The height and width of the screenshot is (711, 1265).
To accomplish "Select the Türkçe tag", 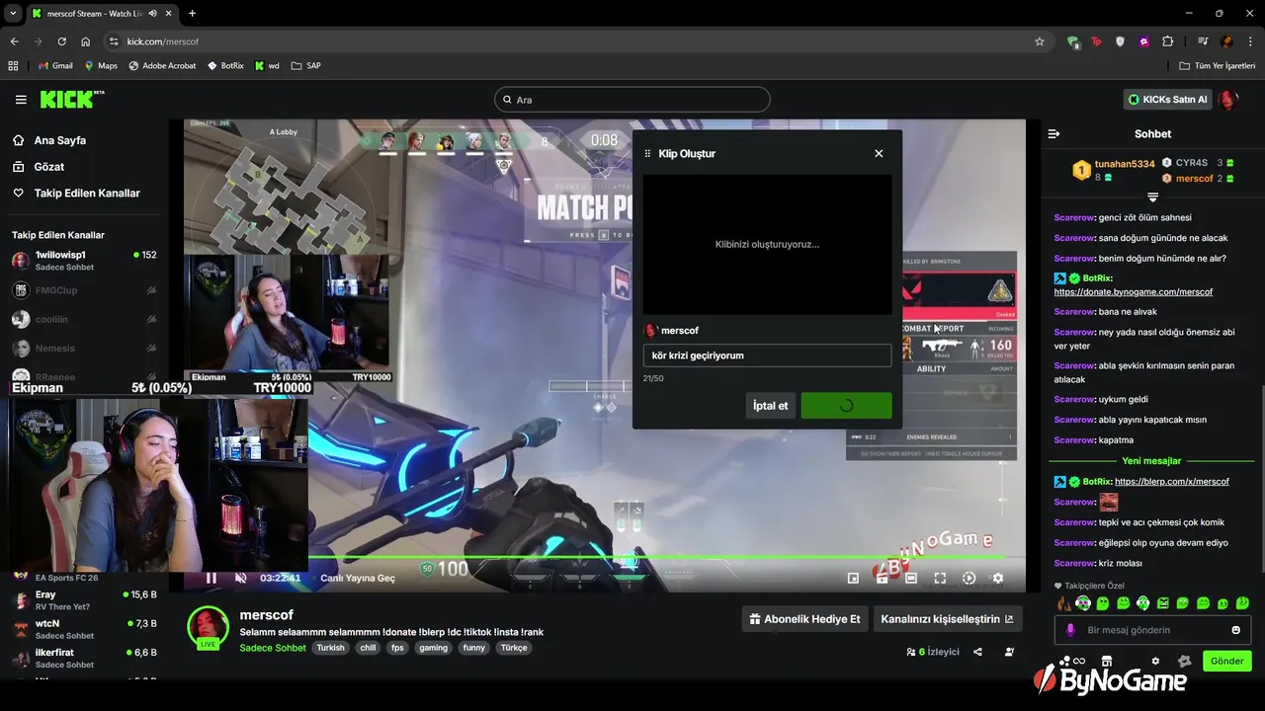I will [514, 648].
